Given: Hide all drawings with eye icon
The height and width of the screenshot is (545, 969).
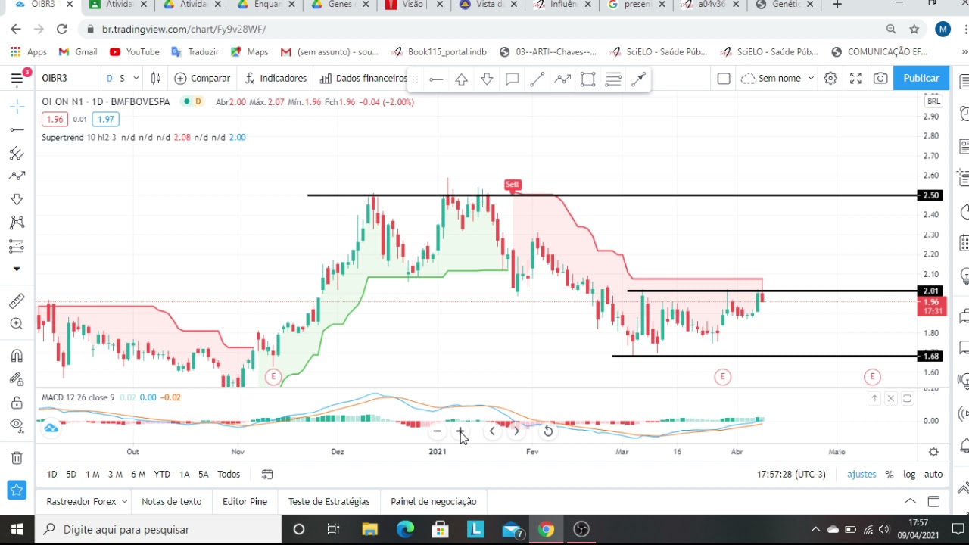Looking at the screenshot, I should tap(17, 426).
